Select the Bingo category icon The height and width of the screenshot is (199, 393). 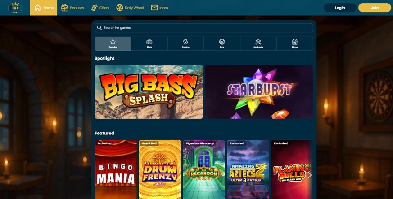coord(295,42)
